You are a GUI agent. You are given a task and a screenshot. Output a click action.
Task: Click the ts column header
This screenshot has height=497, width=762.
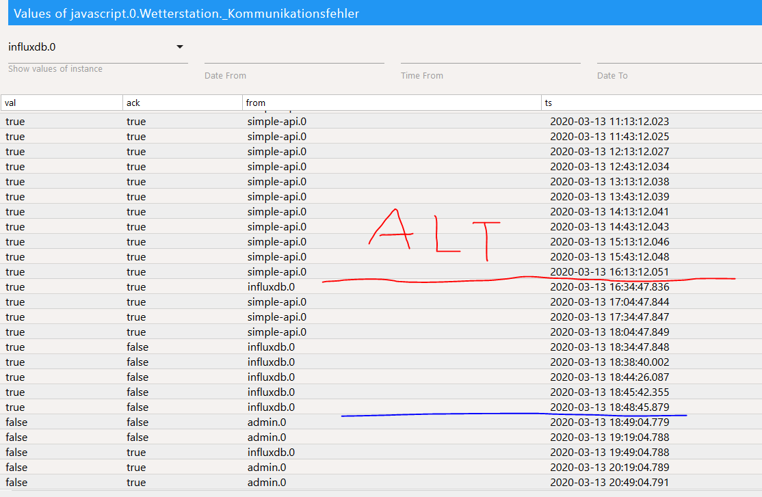point(652,103)
